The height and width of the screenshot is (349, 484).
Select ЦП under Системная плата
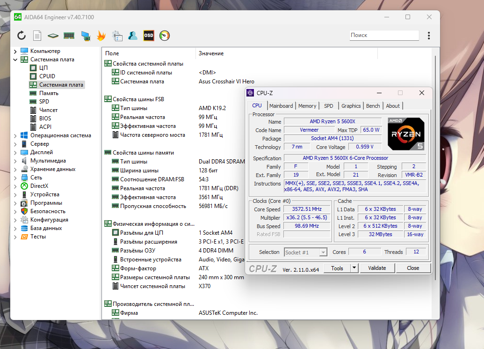pyautogui.click(x=39, y=68)
